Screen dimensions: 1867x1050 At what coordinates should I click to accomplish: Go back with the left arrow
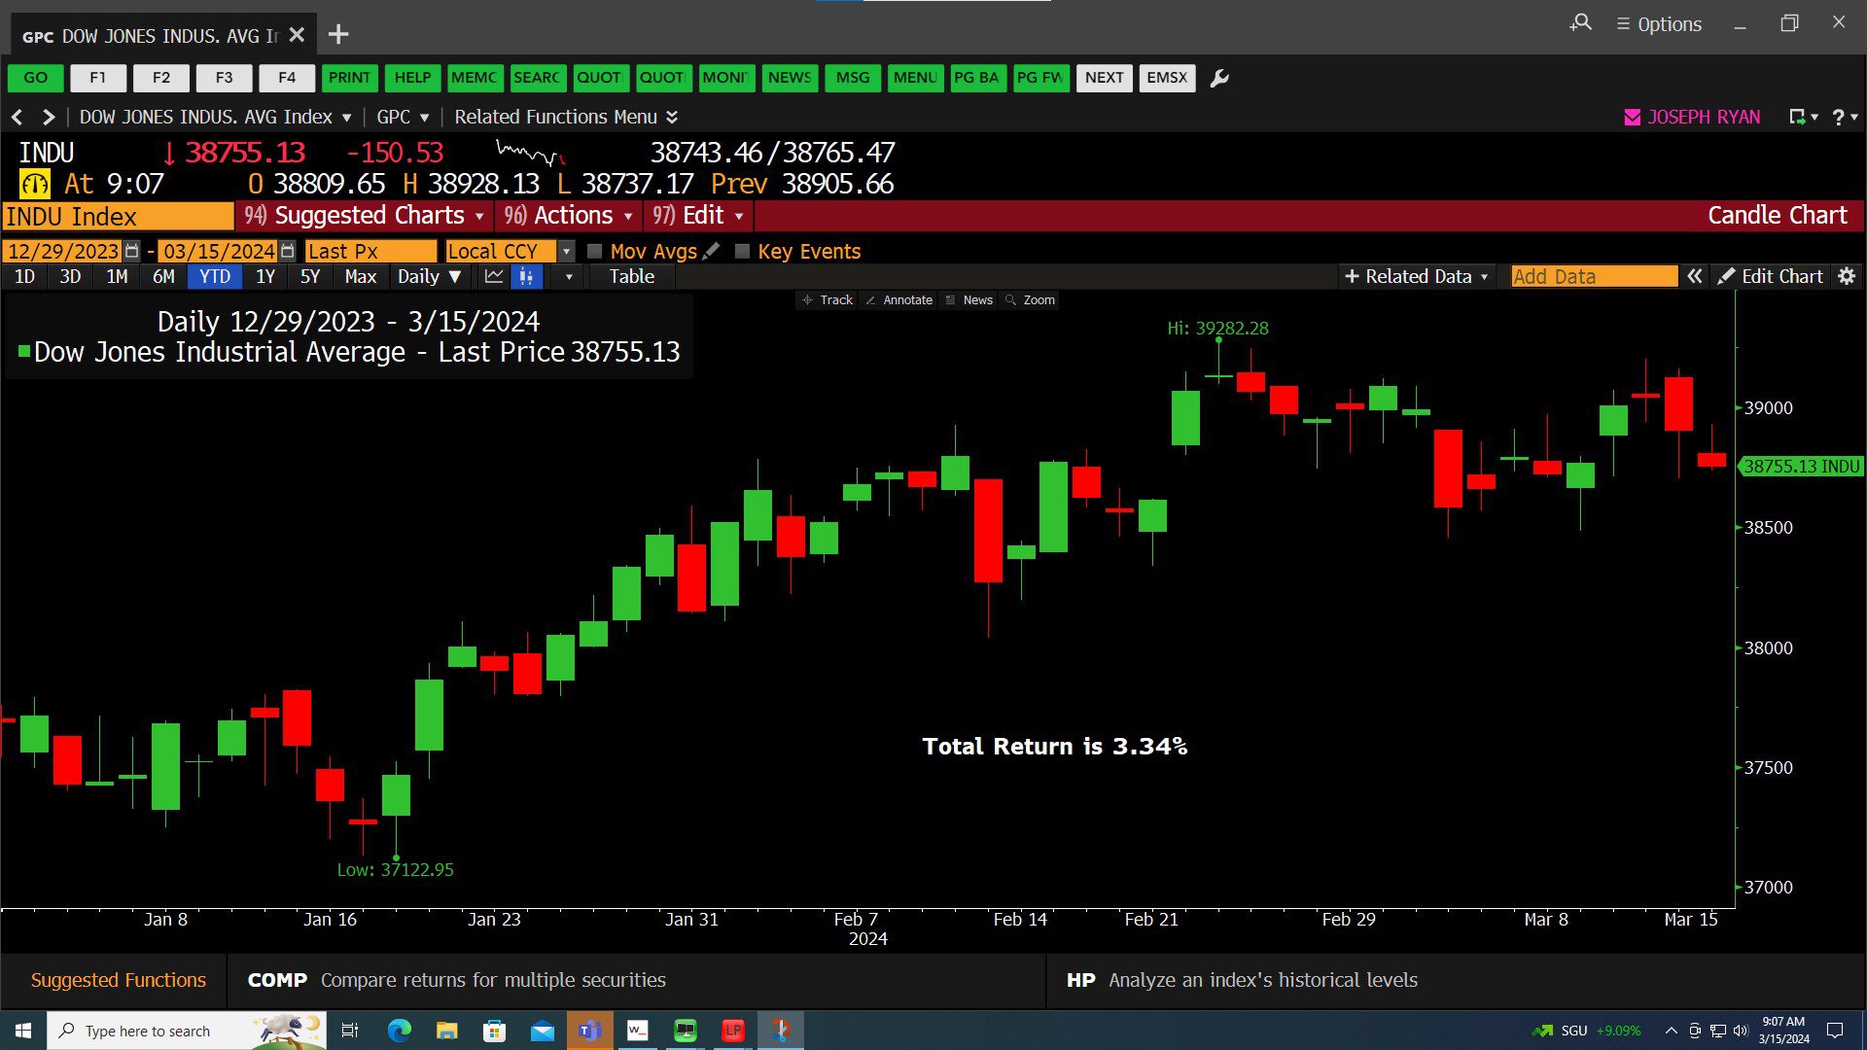point(17,117)
